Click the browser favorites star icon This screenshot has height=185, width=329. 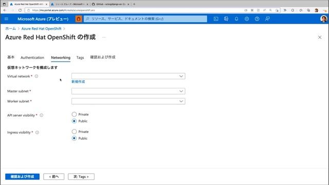tap(301, 10)
